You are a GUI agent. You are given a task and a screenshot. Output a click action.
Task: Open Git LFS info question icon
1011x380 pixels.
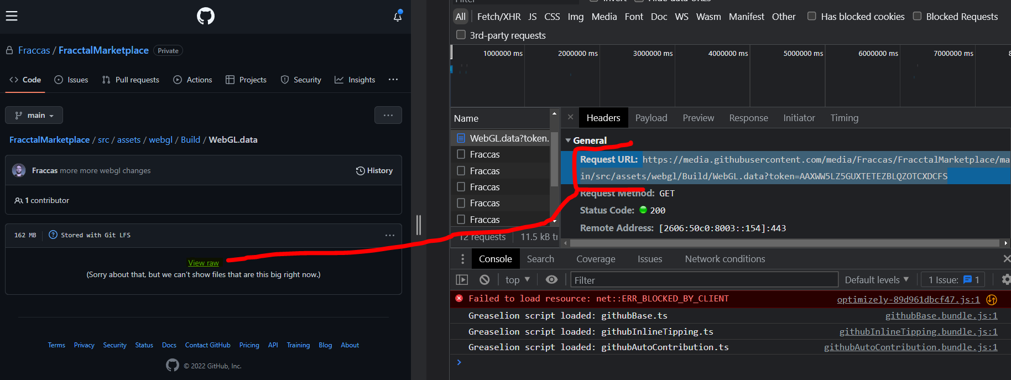(x=53, y=235)
